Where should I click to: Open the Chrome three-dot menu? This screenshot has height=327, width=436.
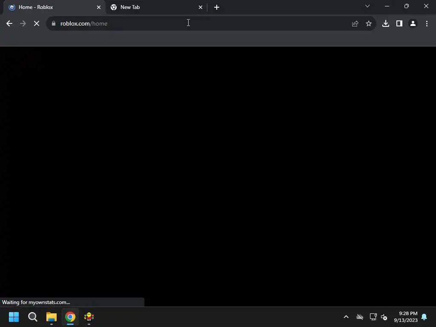[427, 24]
